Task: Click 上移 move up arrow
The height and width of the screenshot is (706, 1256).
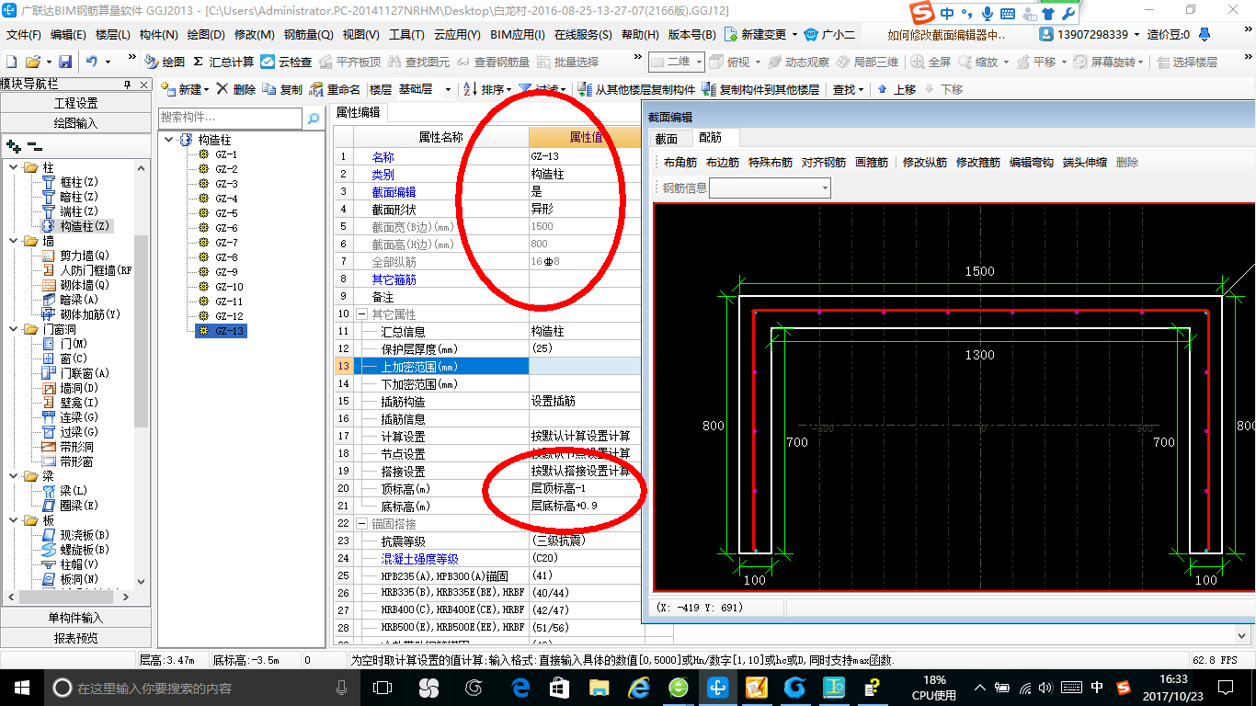Action: tap(896, 89)
